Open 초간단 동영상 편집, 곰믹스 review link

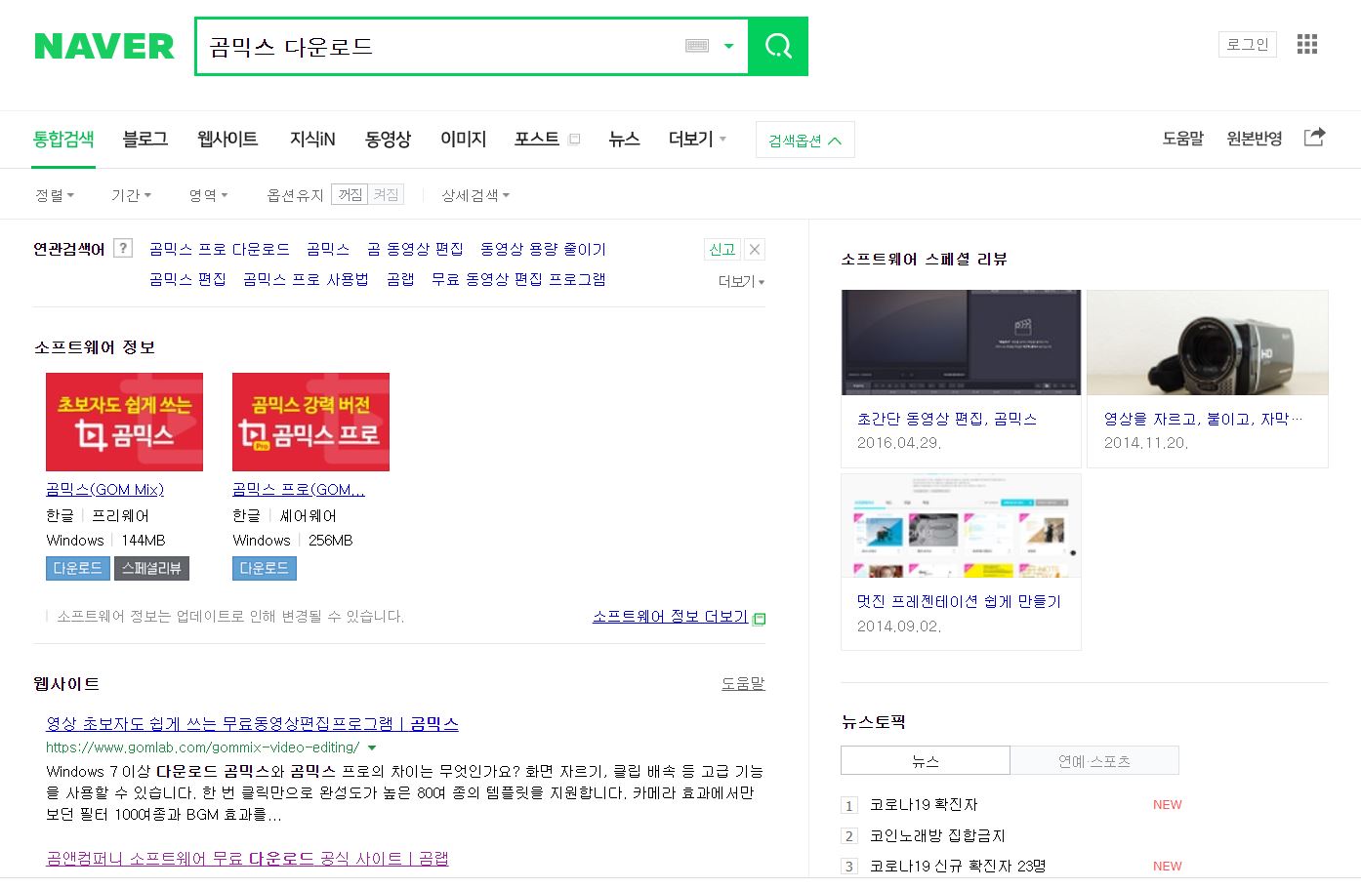pyautogui.click(x=947, y=419)
